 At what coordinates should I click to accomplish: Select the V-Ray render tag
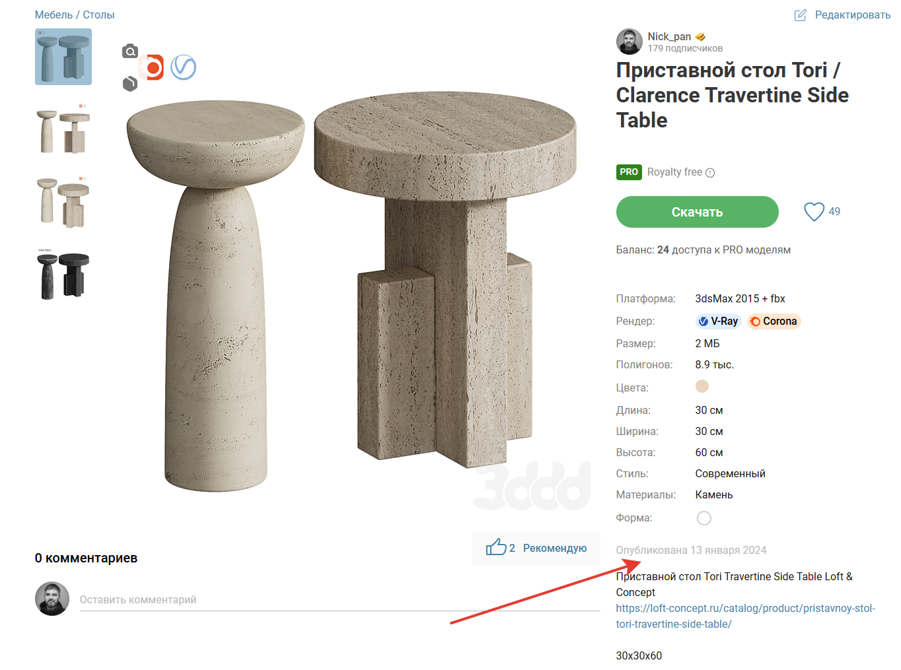(x=718, y=321)
